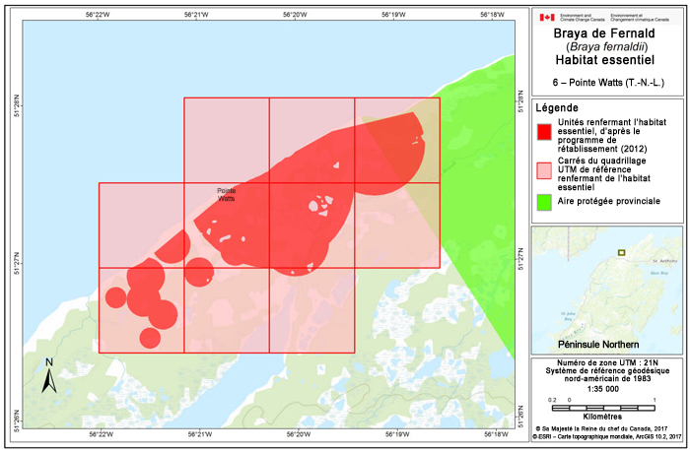This screenshot has width=690, height=453.
Task: Click the 6 – Pointe Watts (T.-N.-L.) subtitle
Action: pos(607,83)
